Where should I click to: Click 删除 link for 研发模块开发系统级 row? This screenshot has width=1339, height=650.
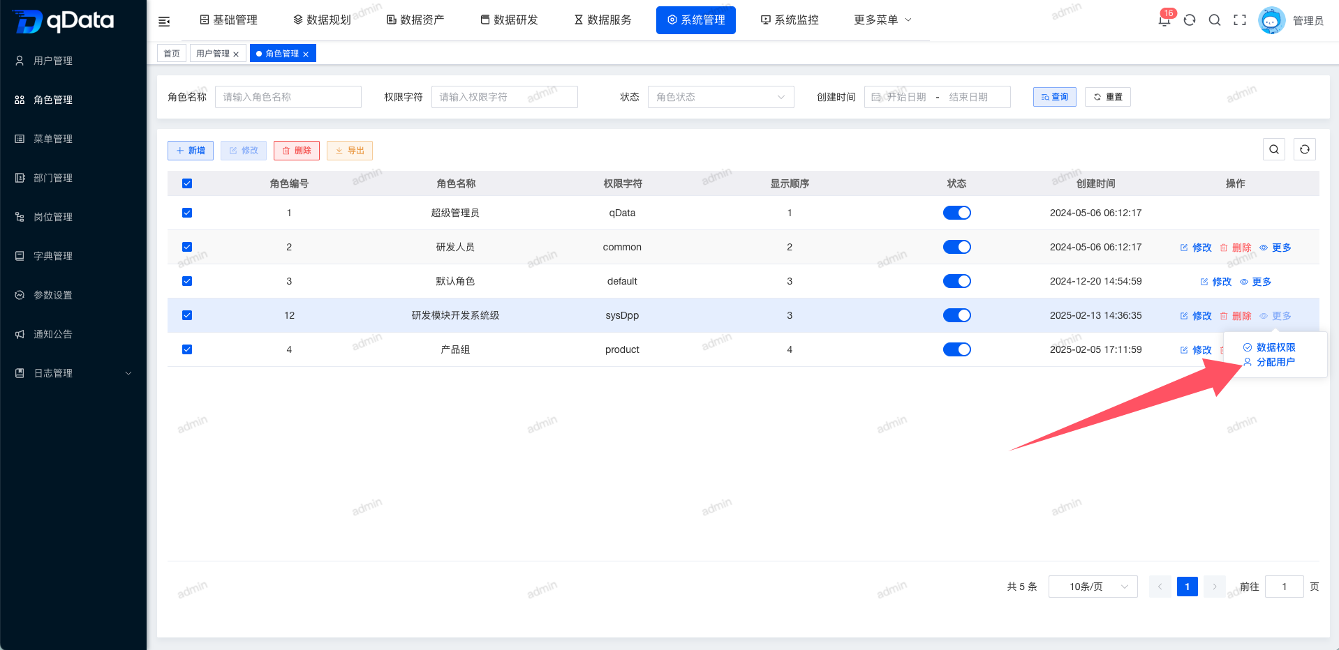(x=1236, y=316)
